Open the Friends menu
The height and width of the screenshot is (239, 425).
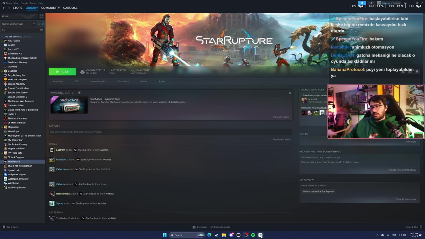pos(24,3)
